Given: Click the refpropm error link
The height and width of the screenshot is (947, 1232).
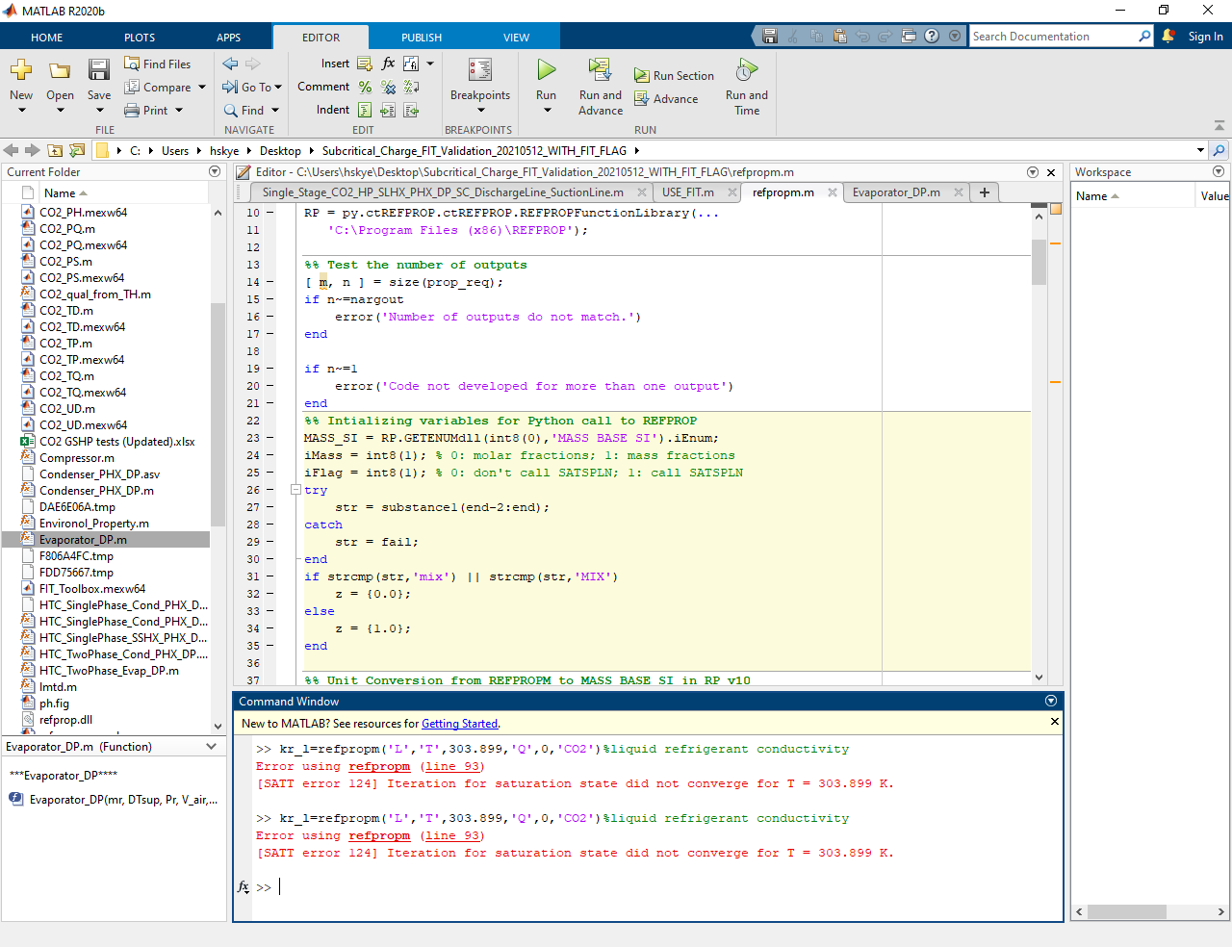Looking at the screenshot, I should point(379,766).
